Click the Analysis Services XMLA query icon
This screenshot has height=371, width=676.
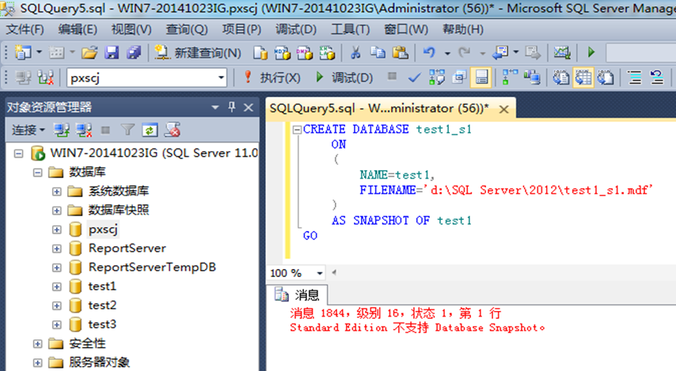327,52
